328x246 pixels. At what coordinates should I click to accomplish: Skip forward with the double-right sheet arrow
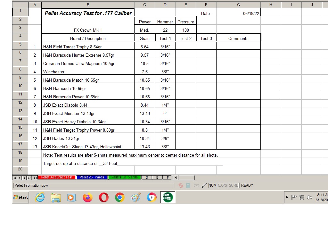click(29, 178)
